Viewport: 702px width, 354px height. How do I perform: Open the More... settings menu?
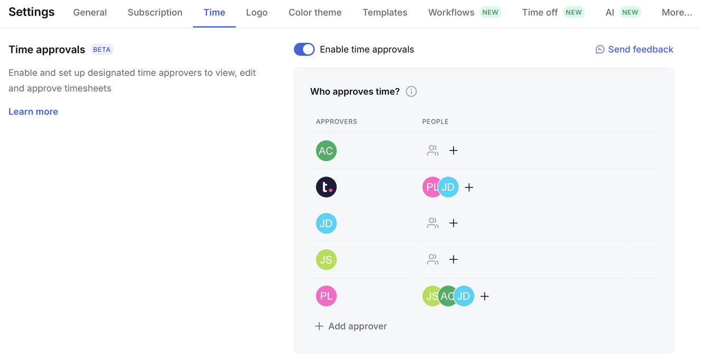coord(677,12)
